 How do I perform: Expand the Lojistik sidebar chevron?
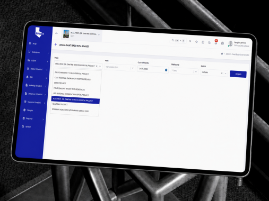pos(47,61)
